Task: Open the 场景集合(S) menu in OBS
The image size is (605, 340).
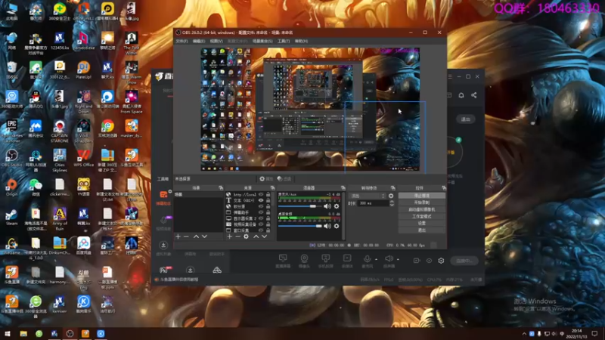Action: [x=262, y=41]
